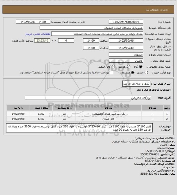Click the general description field کابل و چراغ ال ای دی
This screenshot has height=195, width=177.
pyautogui.click(x=136, y=84)
